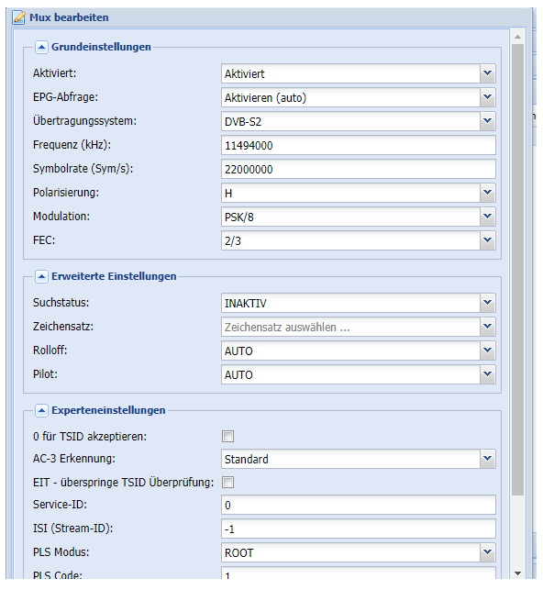Collapse the Grundeinstellungen section

point(41,48)
